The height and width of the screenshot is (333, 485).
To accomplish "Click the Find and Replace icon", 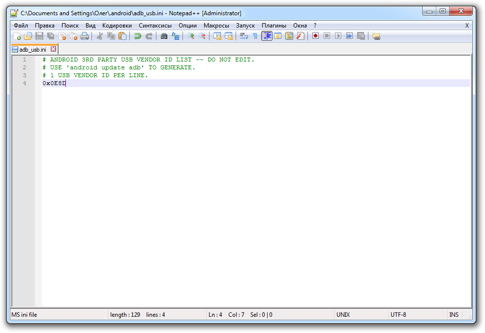I will 175,36.
